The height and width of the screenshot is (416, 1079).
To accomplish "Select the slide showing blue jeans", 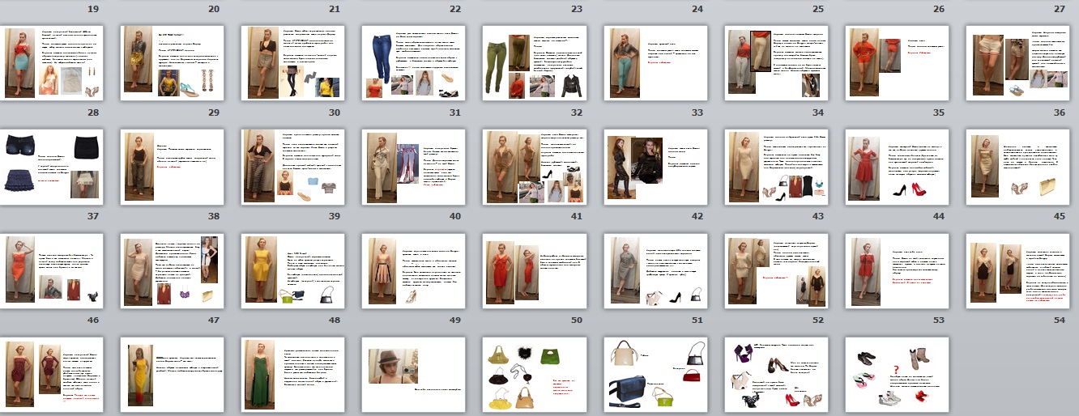I will [413, 62].
